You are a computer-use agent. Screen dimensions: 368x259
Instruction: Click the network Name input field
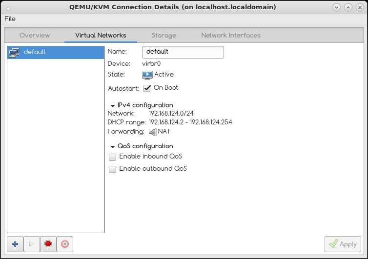pyautogui.click(x=183, y=52)
